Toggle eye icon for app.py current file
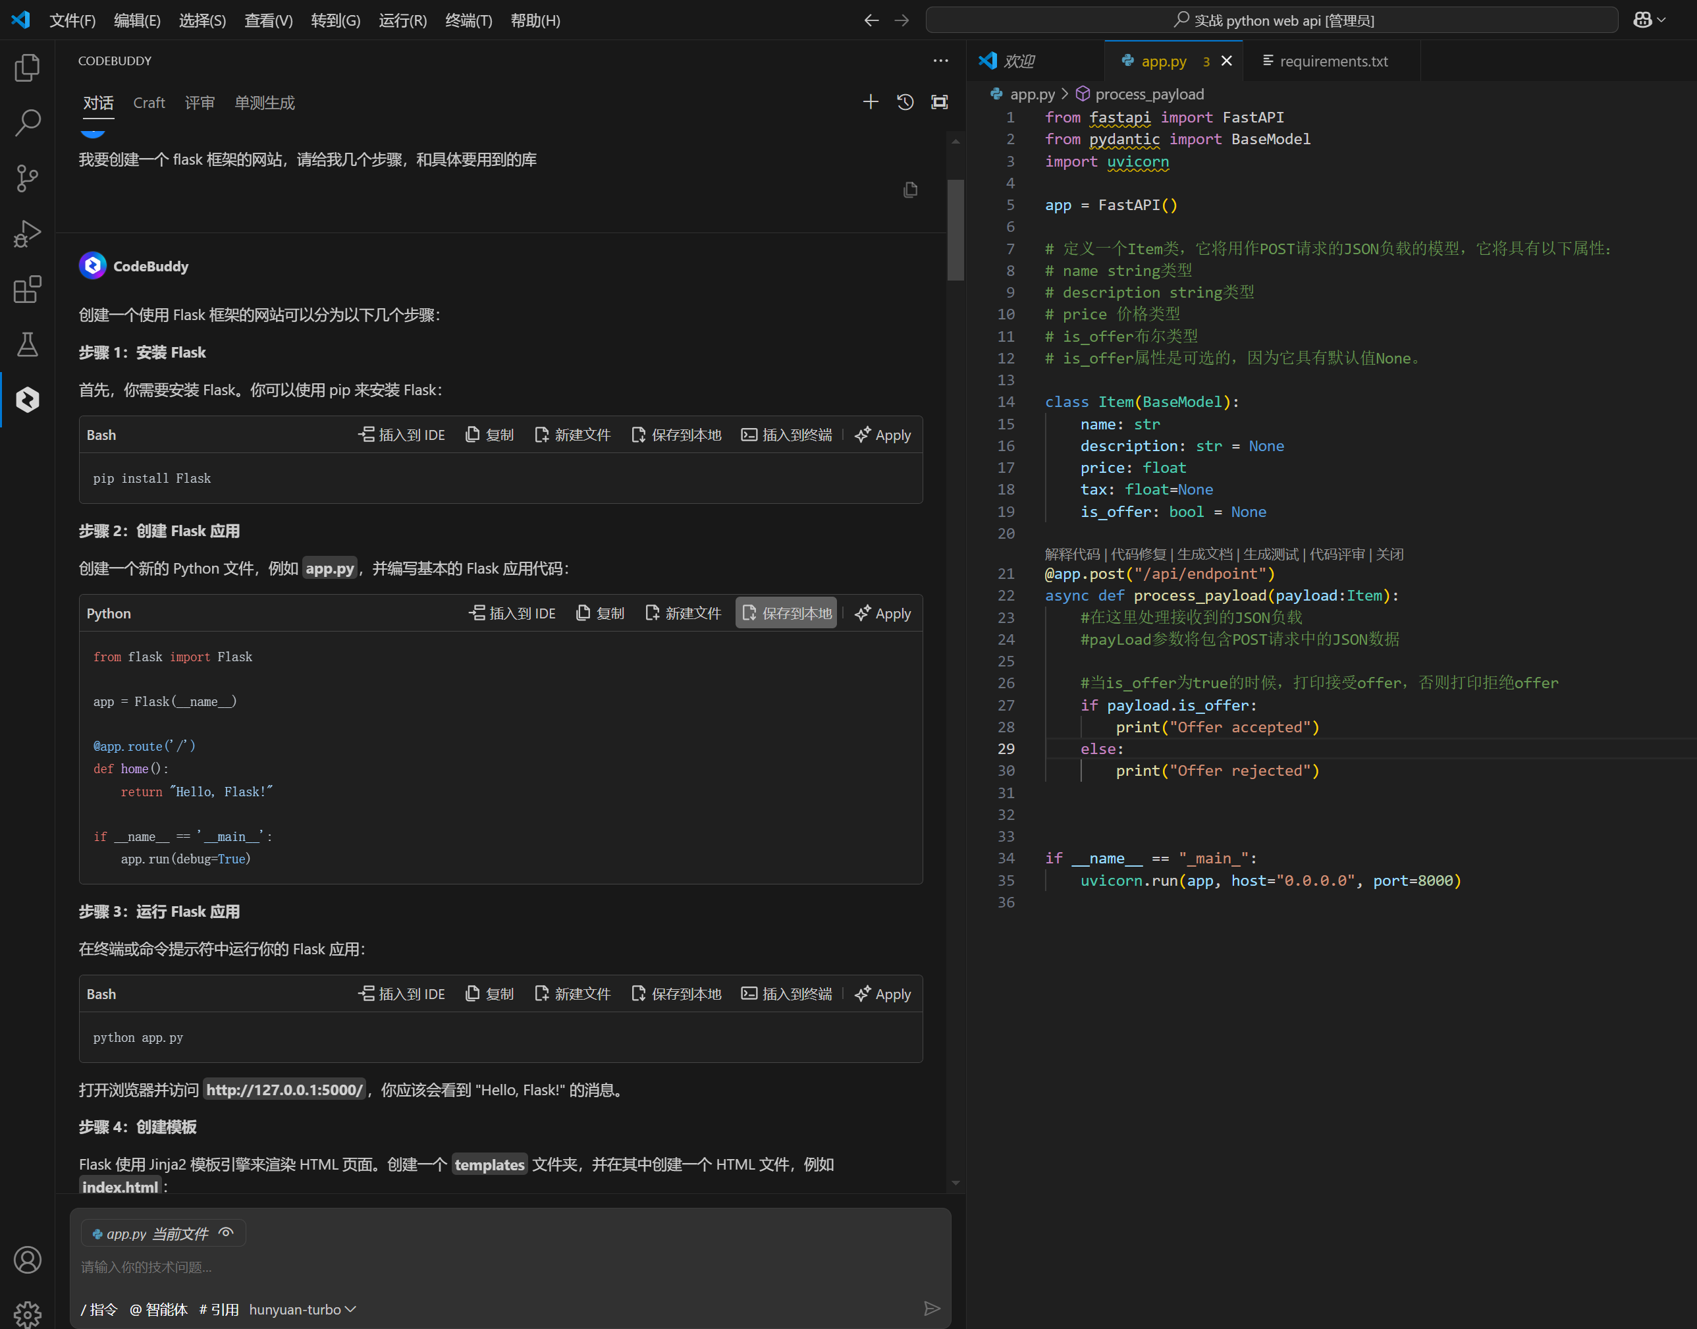The width and height of the screenshot is (1697, 1329). (x=227, y=1232)
